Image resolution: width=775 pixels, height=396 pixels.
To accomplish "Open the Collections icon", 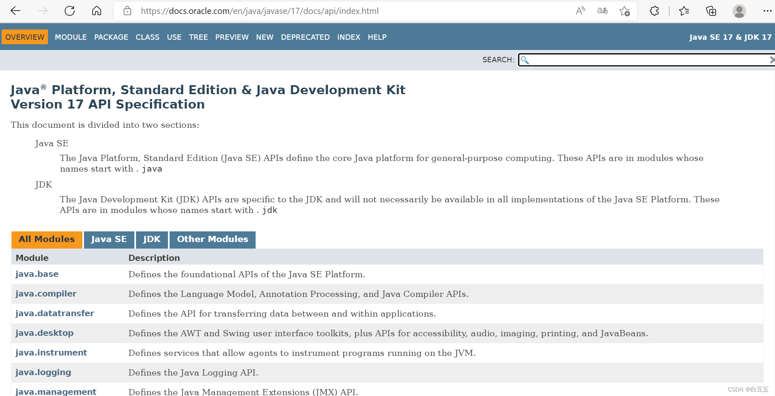I will pos(711,11).
